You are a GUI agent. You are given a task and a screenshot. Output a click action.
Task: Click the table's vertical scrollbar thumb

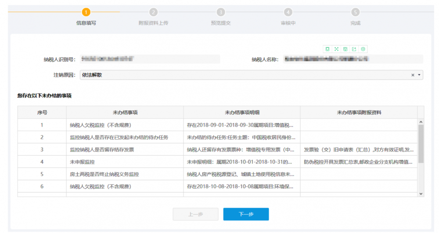coord(421,143)
